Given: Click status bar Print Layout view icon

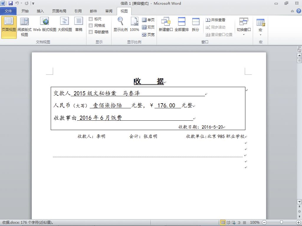Looking at the screenshot, I should [x=223, y=222].
